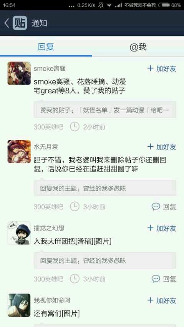
Task: Select the 回复 tab
Action: [x=46, y=47]
